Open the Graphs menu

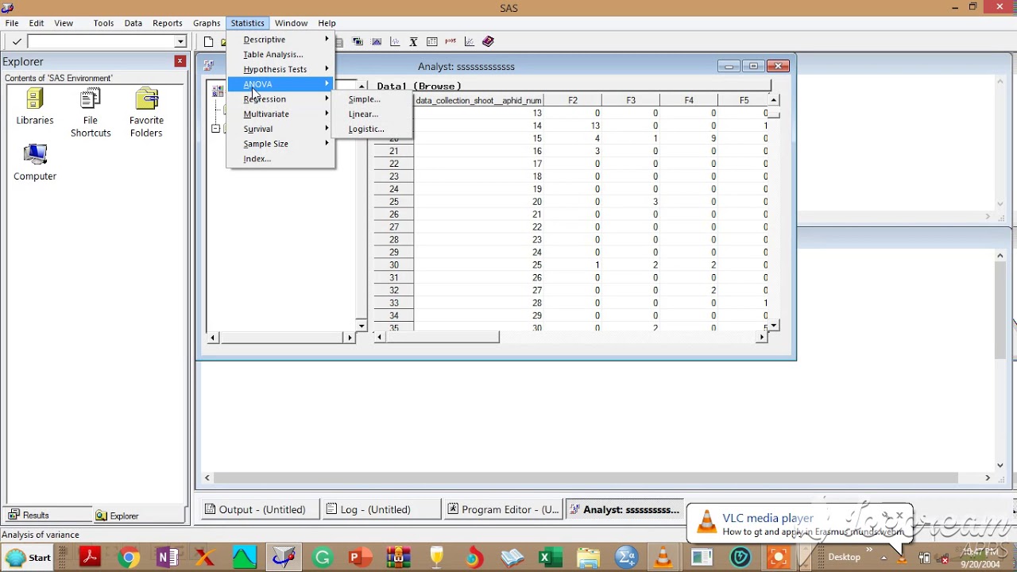[x=207, y=23]
